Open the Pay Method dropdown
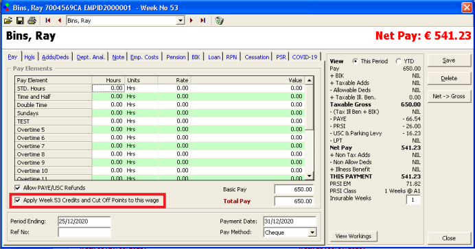Screen dimensions: 475x249 [312, 233]
